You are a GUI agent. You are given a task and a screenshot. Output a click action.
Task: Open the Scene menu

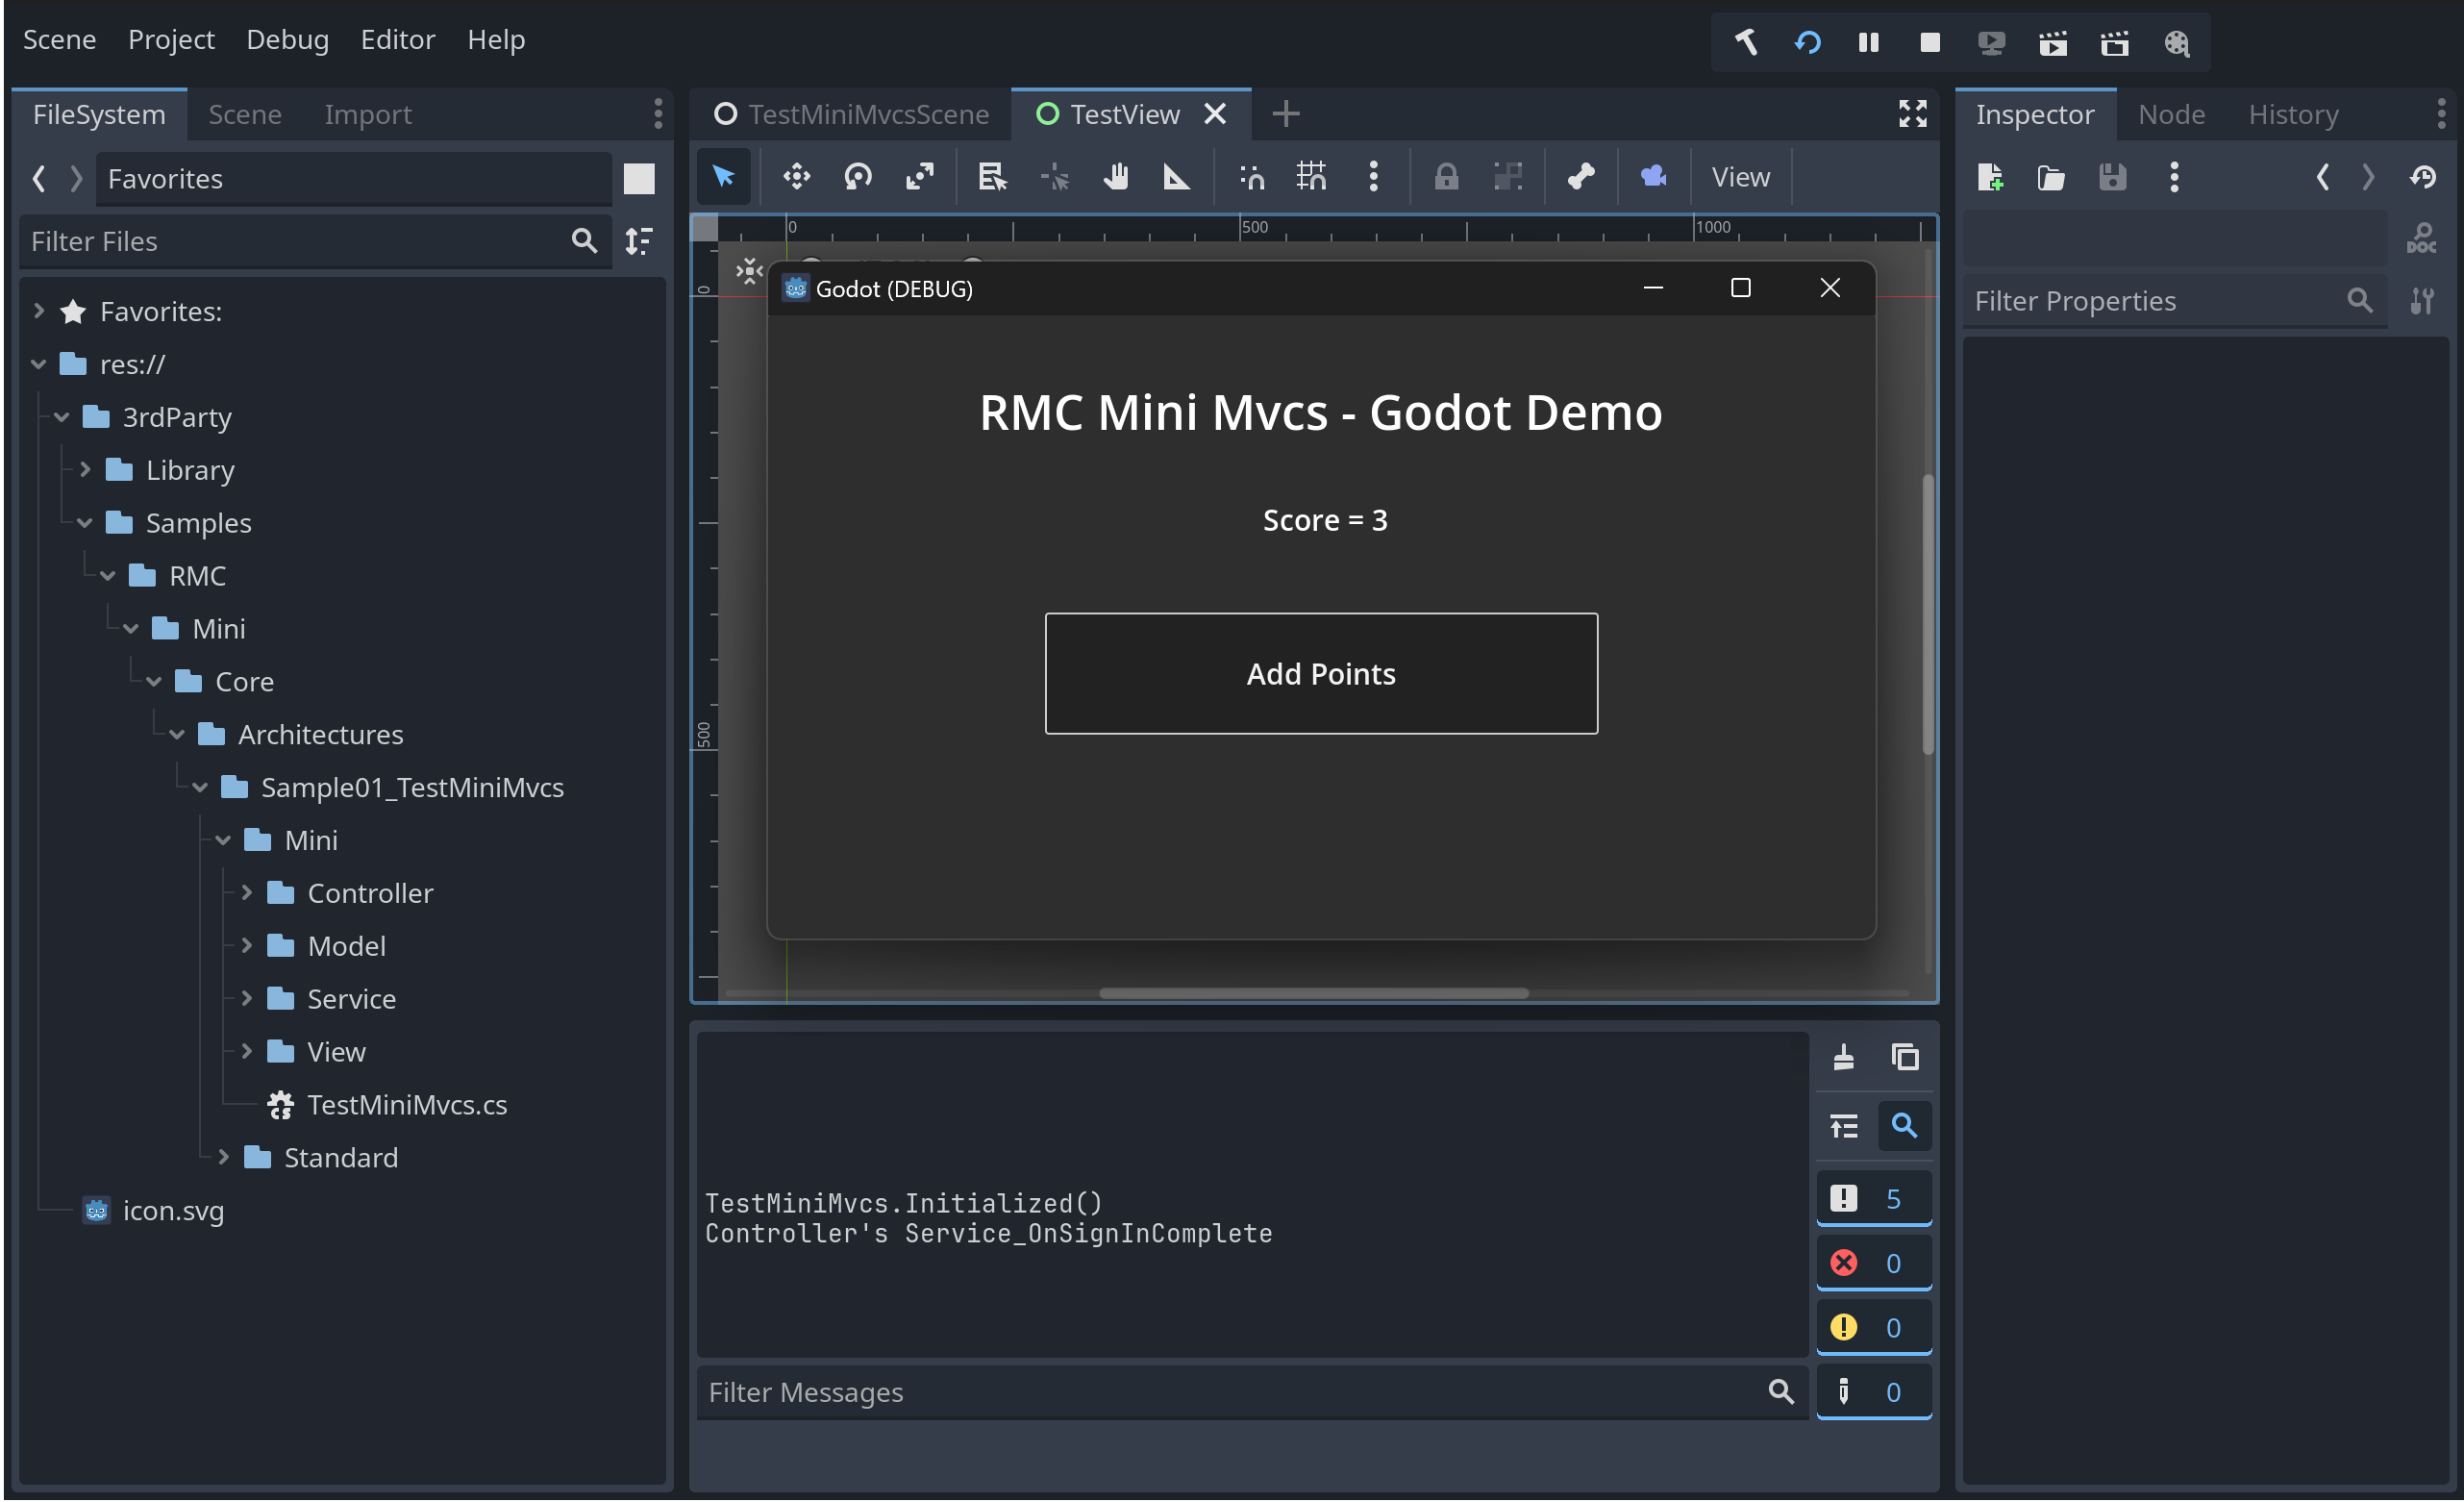click(59, 39)
